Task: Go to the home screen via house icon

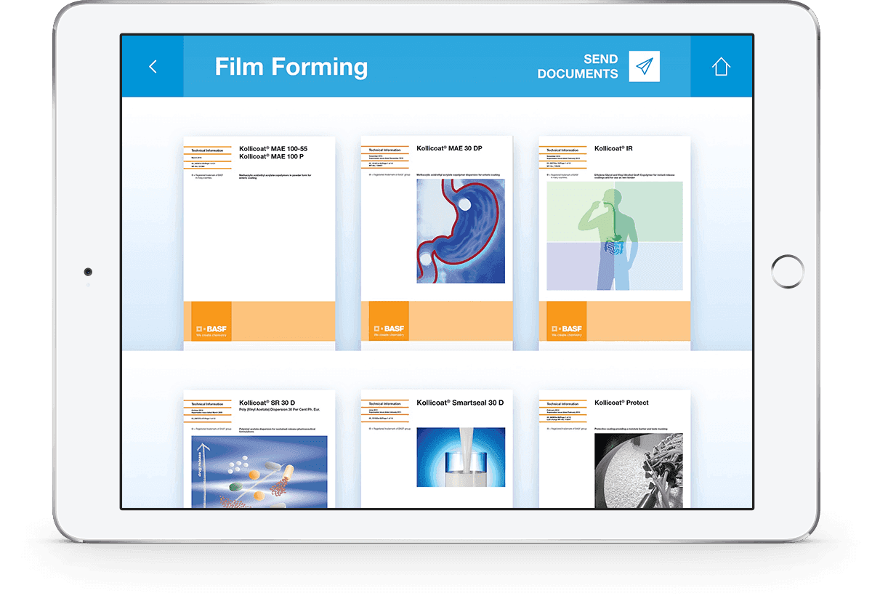Action: (x=720, y=67)
